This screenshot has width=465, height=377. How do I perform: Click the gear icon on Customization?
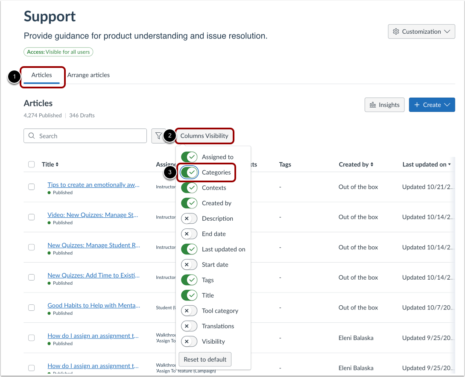(x=396, y=31)
